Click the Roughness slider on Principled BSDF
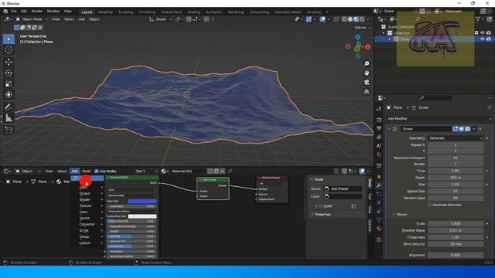The width and height of the screenshot is (495, 278). pyautogui.click(x=131, y=246)
